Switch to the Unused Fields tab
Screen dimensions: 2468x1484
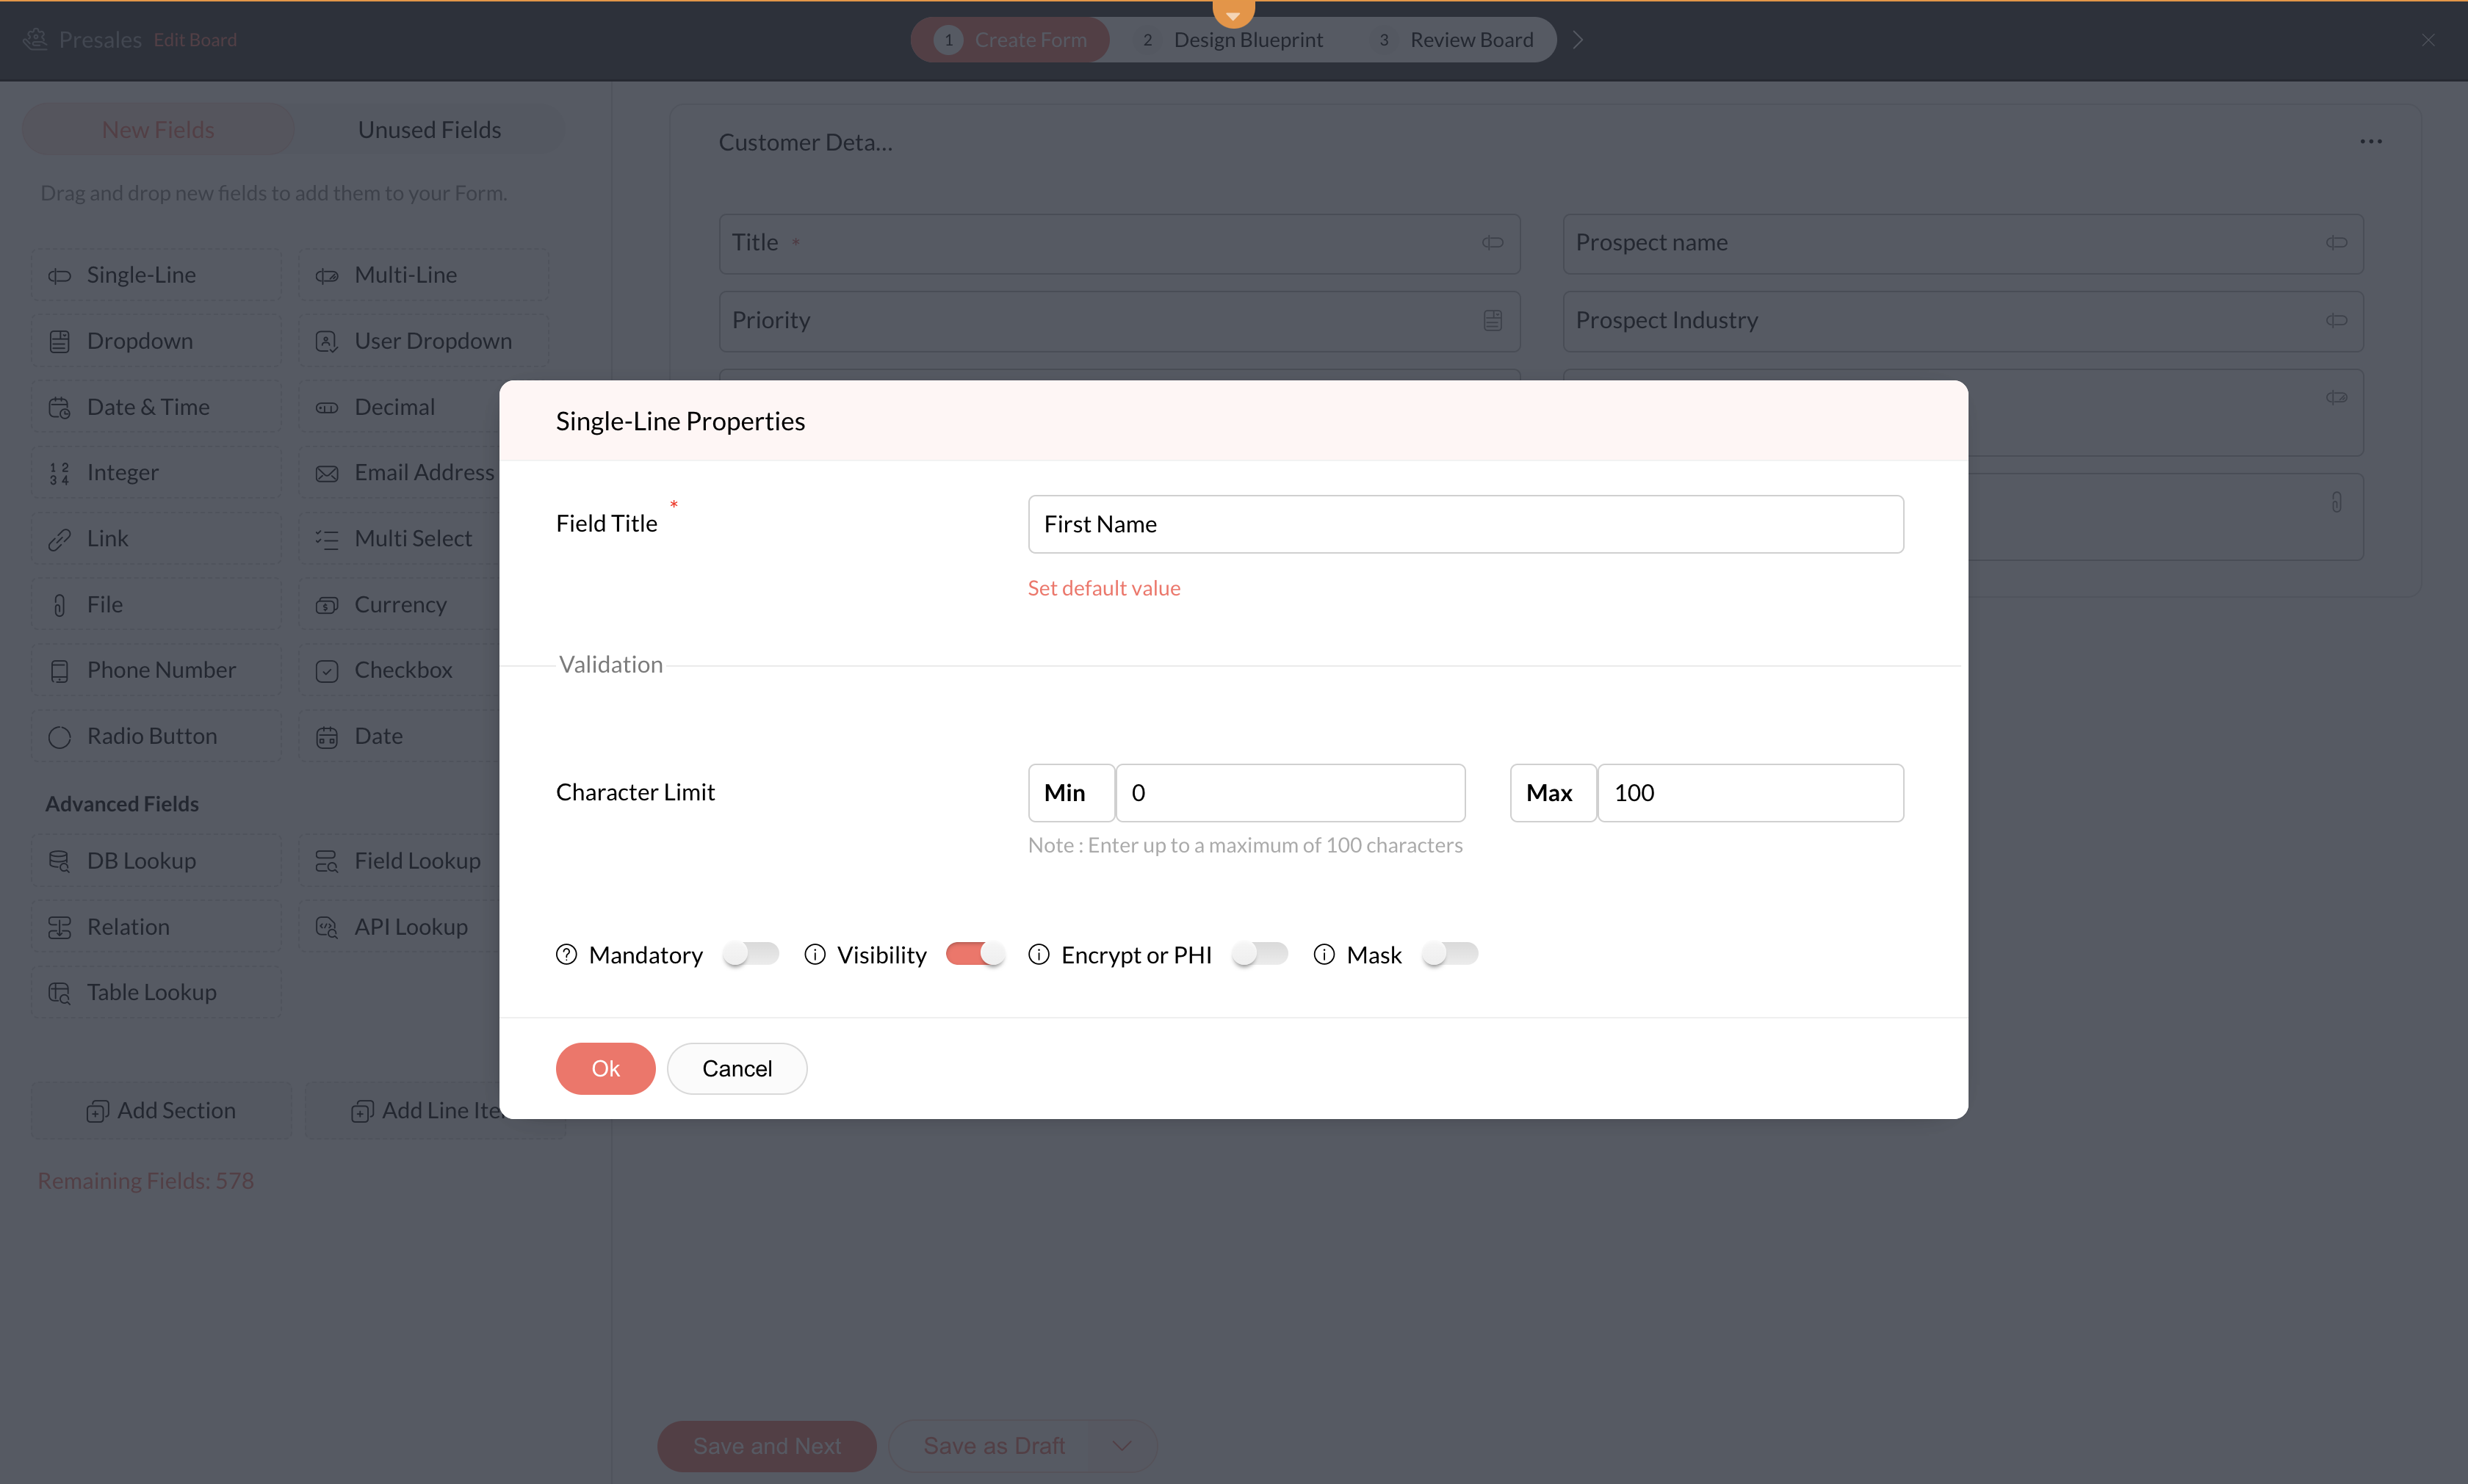pyautogui.click(x=429, y=130)
